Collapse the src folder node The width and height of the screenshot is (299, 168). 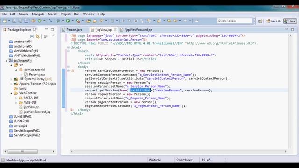tap(11, 65)
